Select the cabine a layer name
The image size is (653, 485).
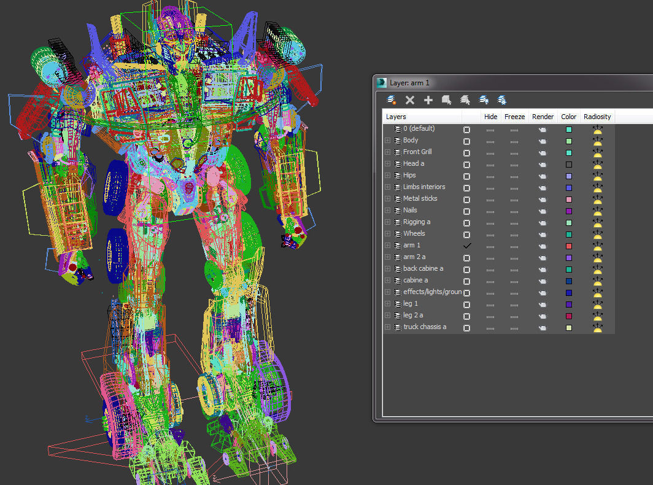415,280
